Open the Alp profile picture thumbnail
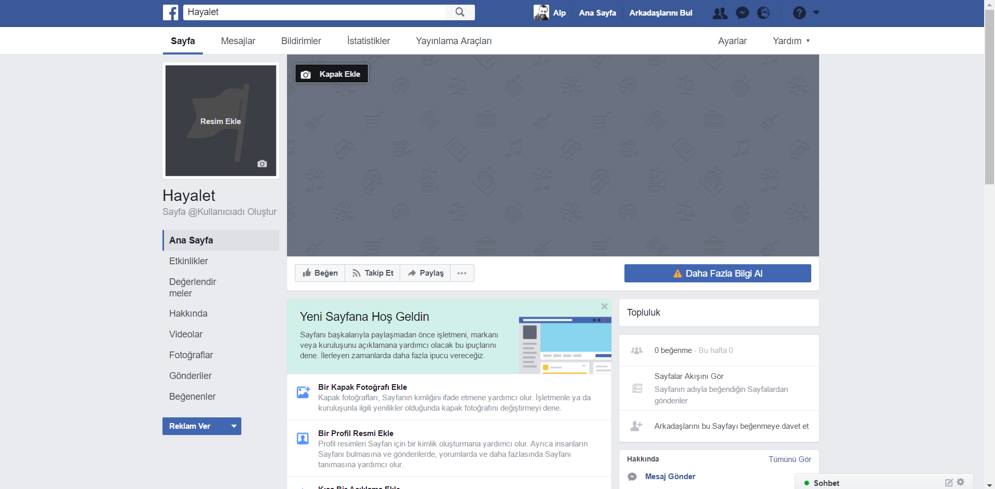Screen dimensions: 995x489 [x=541, y=12]
